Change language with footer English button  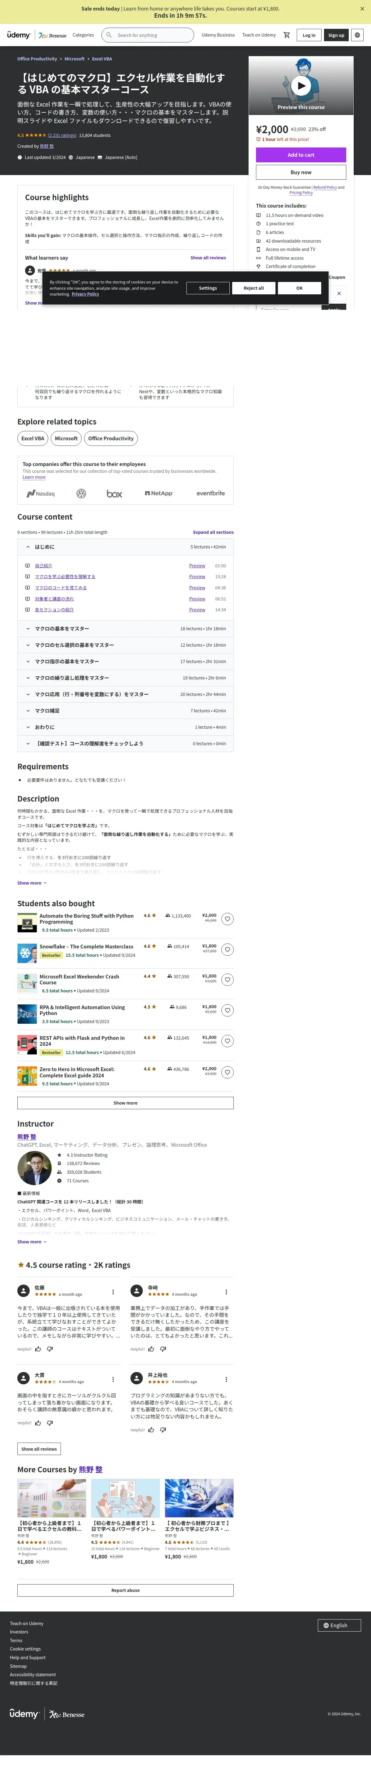tap(339, 1625)
